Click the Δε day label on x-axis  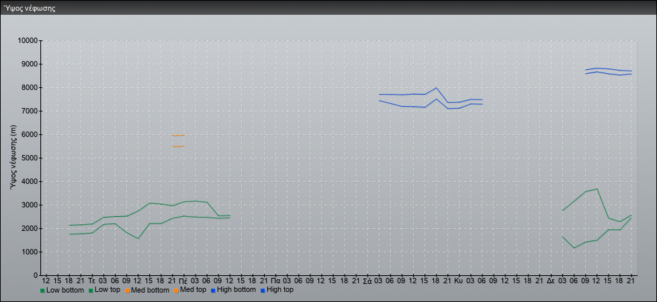click(551, 281)
